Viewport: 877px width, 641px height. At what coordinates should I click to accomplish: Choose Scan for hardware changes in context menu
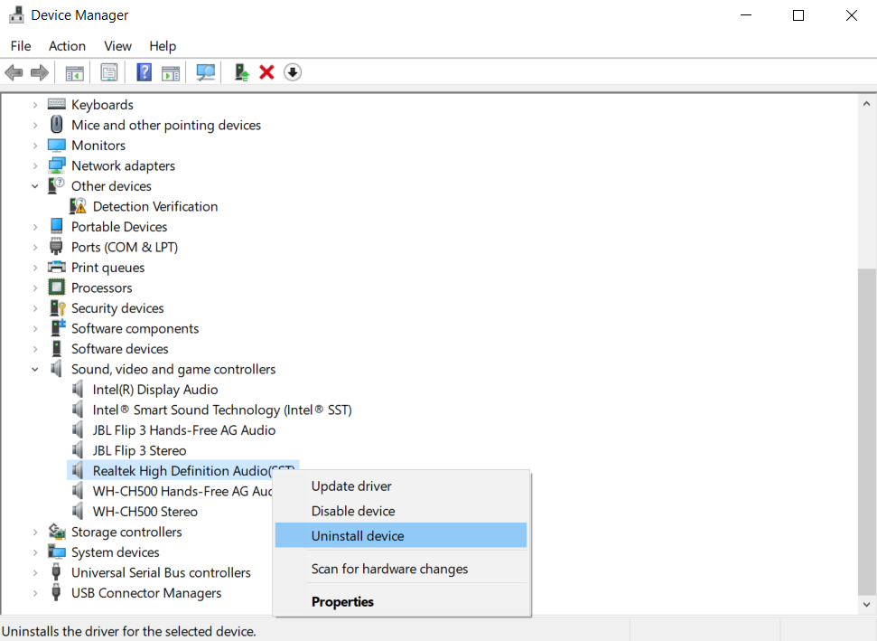tap(401, 569)
